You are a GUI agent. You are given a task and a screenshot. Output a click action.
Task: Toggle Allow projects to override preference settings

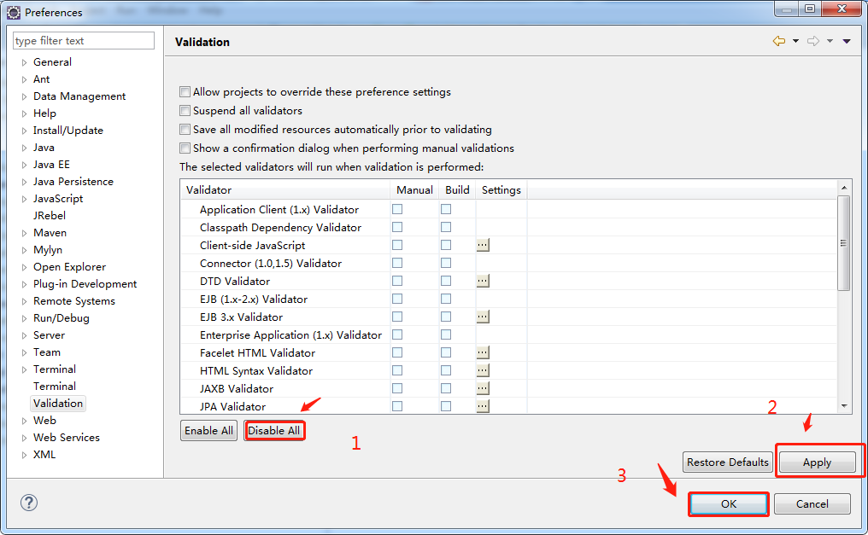(x=185, y=92)
